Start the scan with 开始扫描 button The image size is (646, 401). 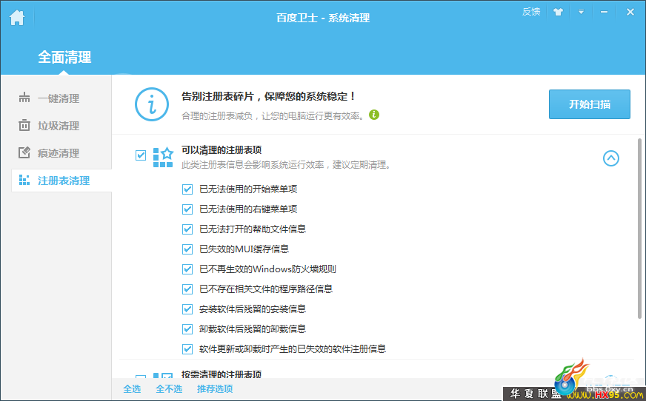[x=589, y=104]
